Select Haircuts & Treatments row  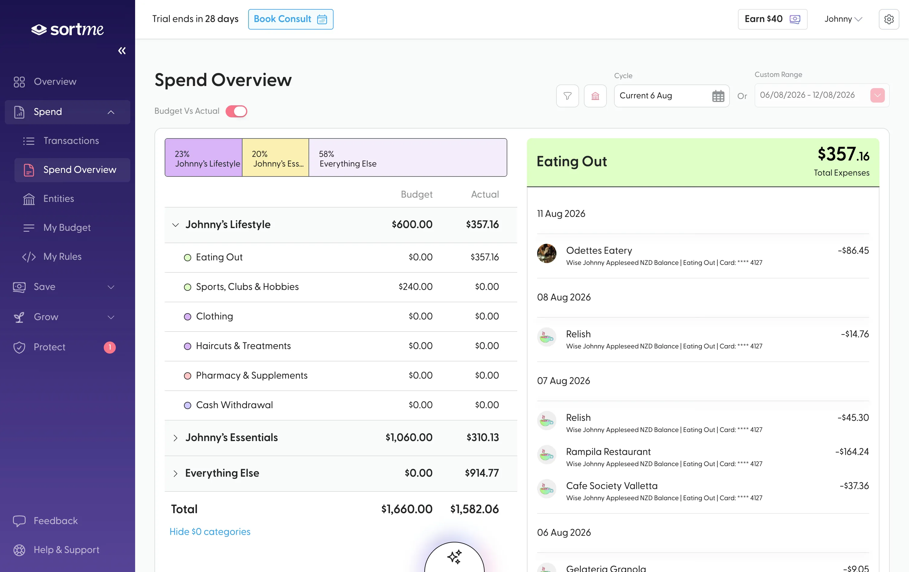(x=341, y=346)
